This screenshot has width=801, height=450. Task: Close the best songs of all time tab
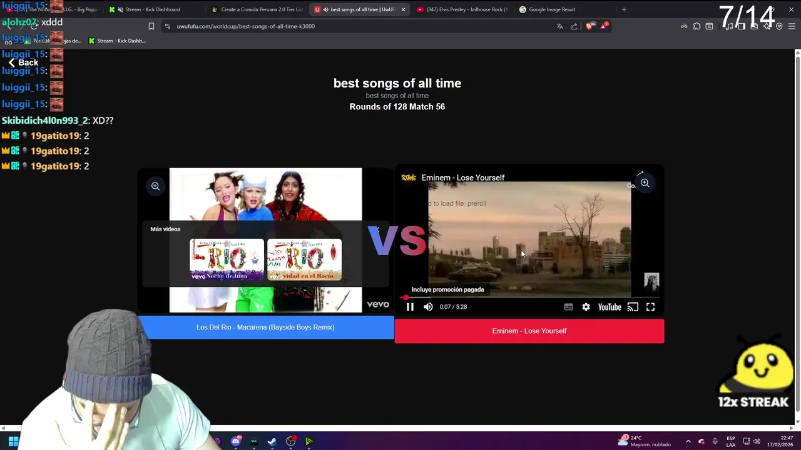(403, 9)
